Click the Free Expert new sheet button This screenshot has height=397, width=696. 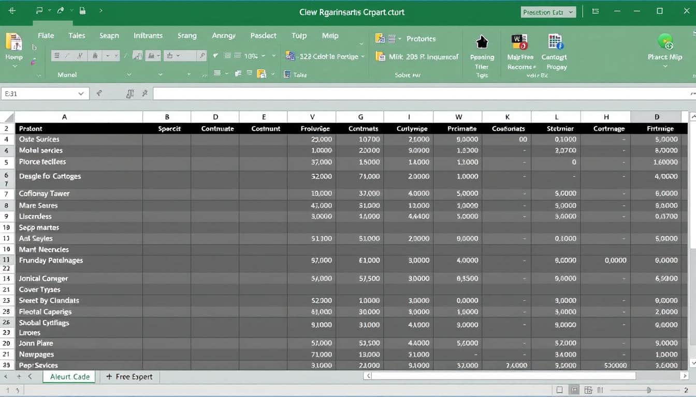(x=129, y=376)
